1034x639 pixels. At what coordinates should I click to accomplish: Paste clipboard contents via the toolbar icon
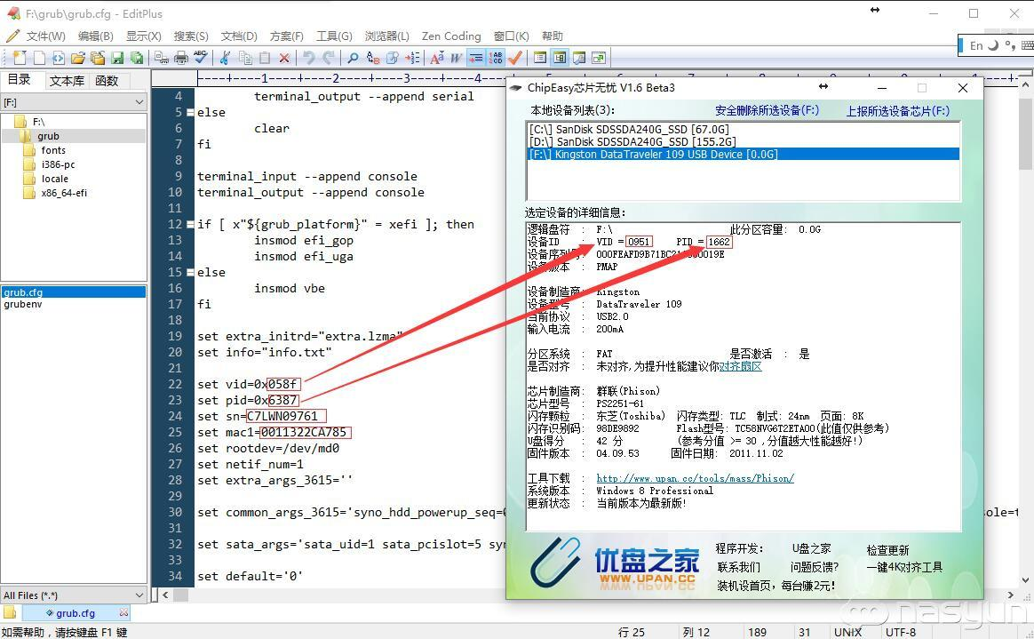[x=265, y=58]
